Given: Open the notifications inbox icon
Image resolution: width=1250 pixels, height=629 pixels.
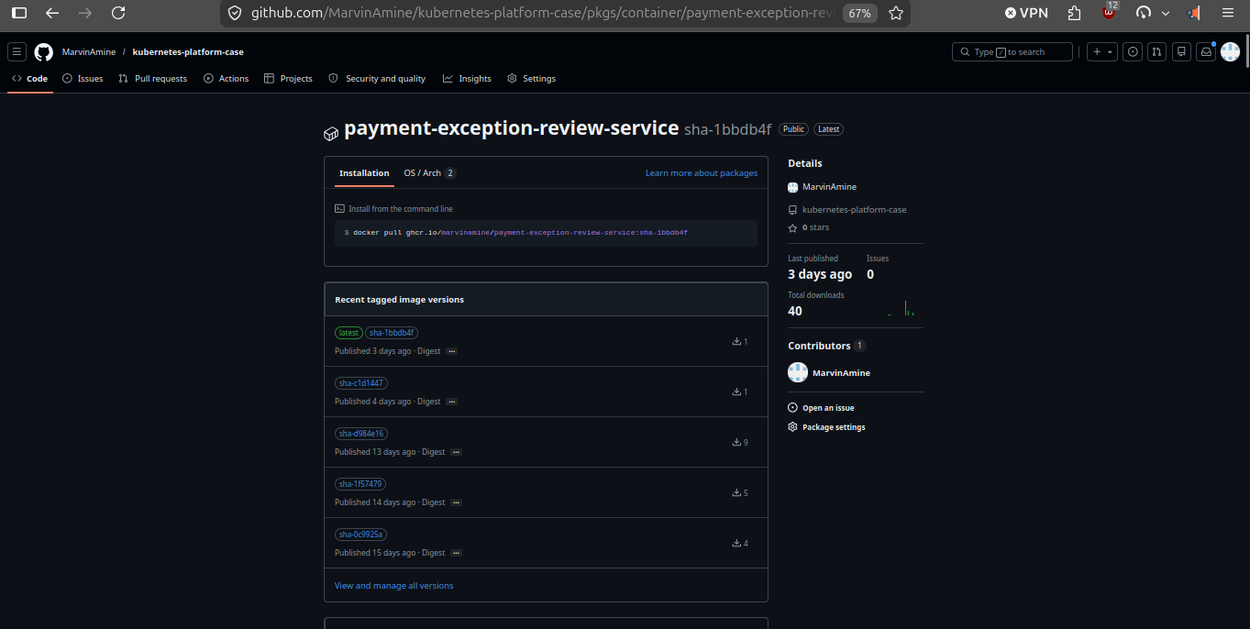Looking at the screenshot, I should [1206, 52].
